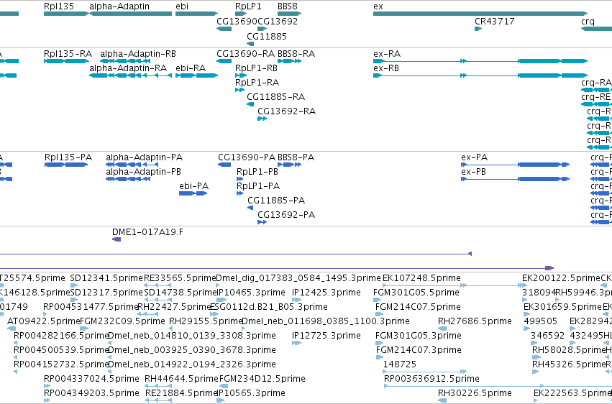Click the CG13690-RA transcript label
This screenshot has height=404, width=612.
(x=246, y=54)
